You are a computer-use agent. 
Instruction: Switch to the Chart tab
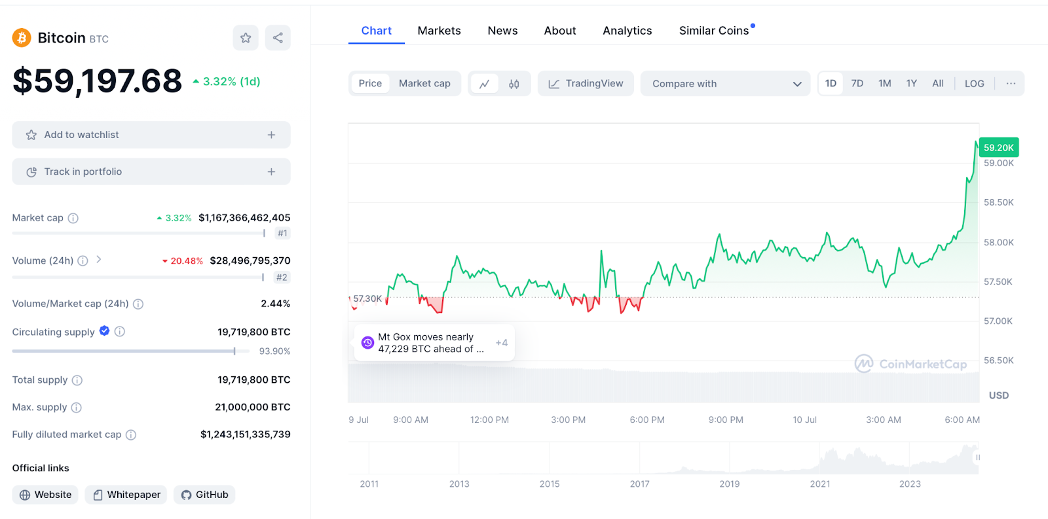(377, 31)
